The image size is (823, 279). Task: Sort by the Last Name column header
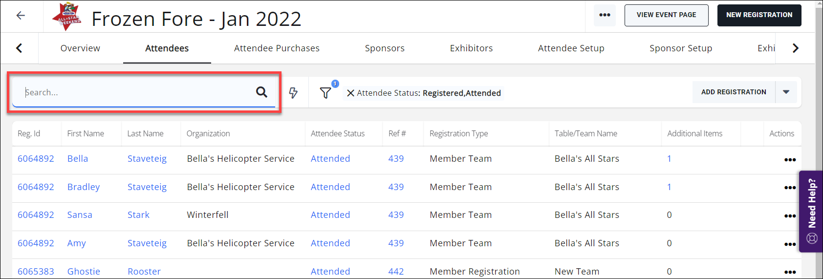[x=145, y=133]
